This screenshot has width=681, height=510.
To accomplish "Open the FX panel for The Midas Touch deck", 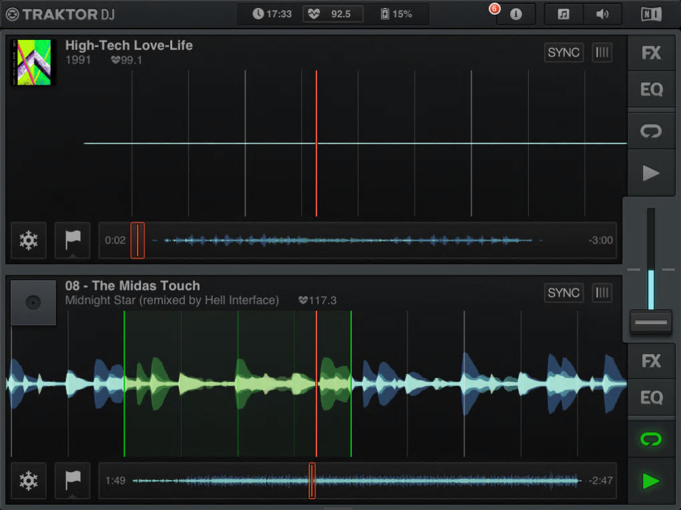I will click(x=651, y=361).
